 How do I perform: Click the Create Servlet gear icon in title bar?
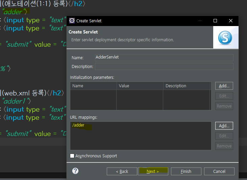pyautogui.click(x=72, y=21)
